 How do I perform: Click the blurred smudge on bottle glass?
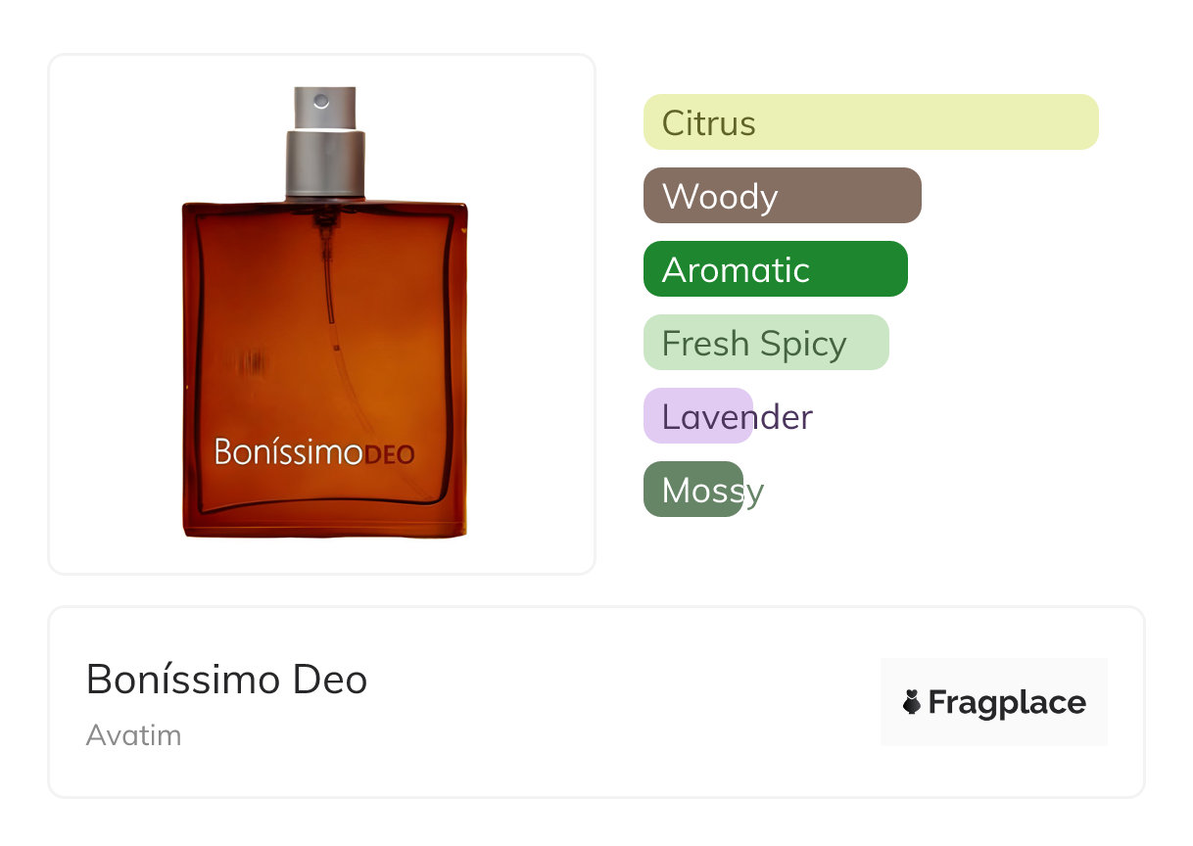tap(253, 364)
